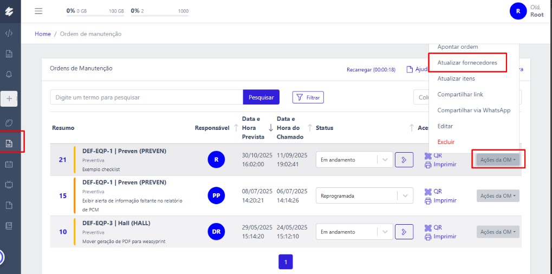Screen dimensions: 552x274
Task: Open the hamburger menu in top bar
Action: pyautogui.click(x=38, y=11)
